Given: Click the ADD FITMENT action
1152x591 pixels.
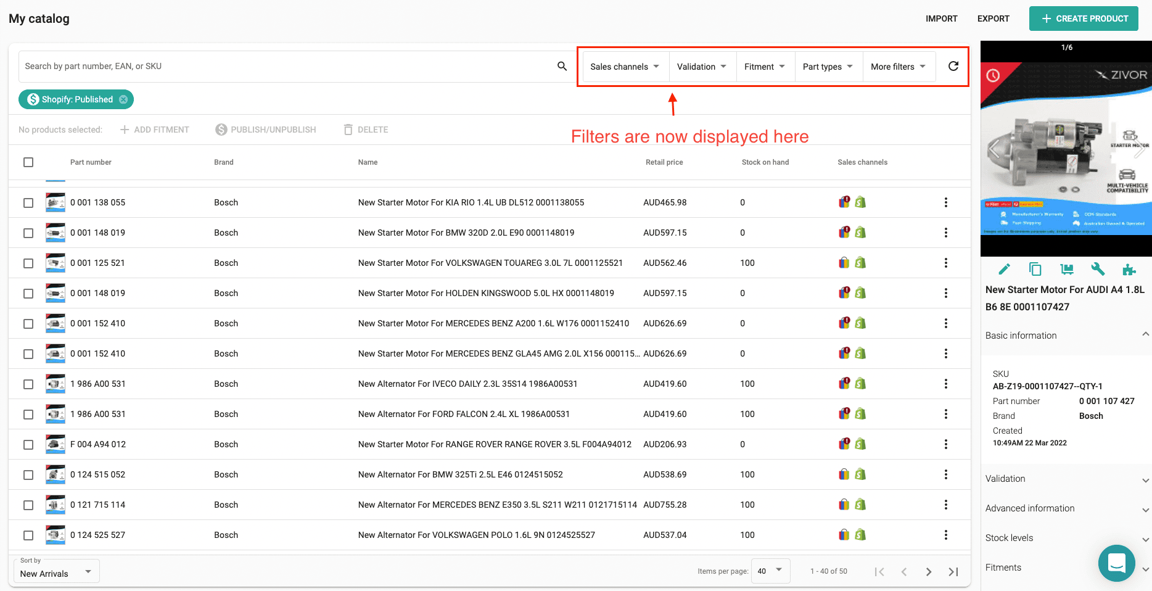Looking at the screenshot, I should [154, 130].
